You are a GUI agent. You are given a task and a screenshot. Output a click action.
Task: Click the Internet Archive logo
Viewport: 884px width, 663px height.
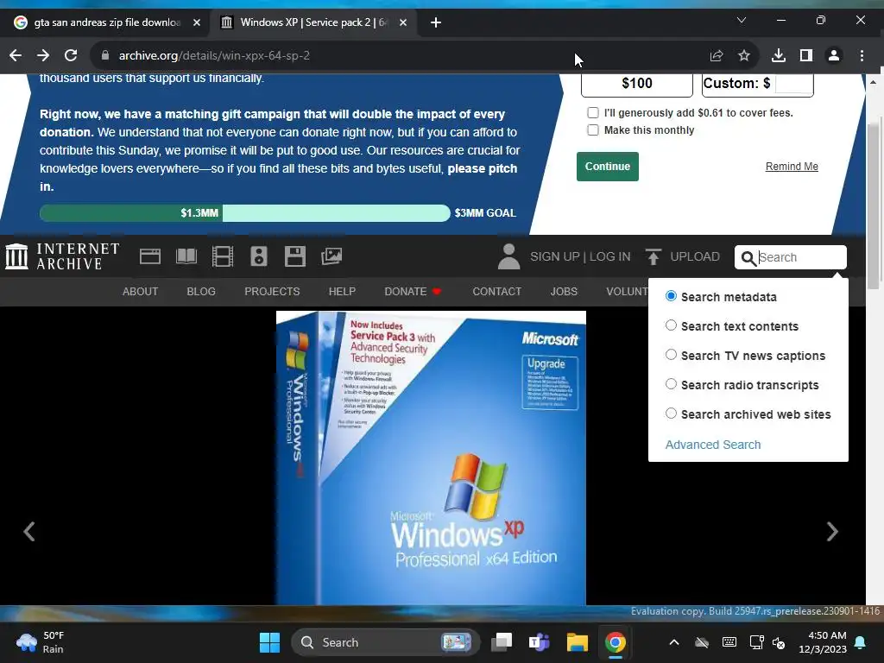(x=62, y=256)
